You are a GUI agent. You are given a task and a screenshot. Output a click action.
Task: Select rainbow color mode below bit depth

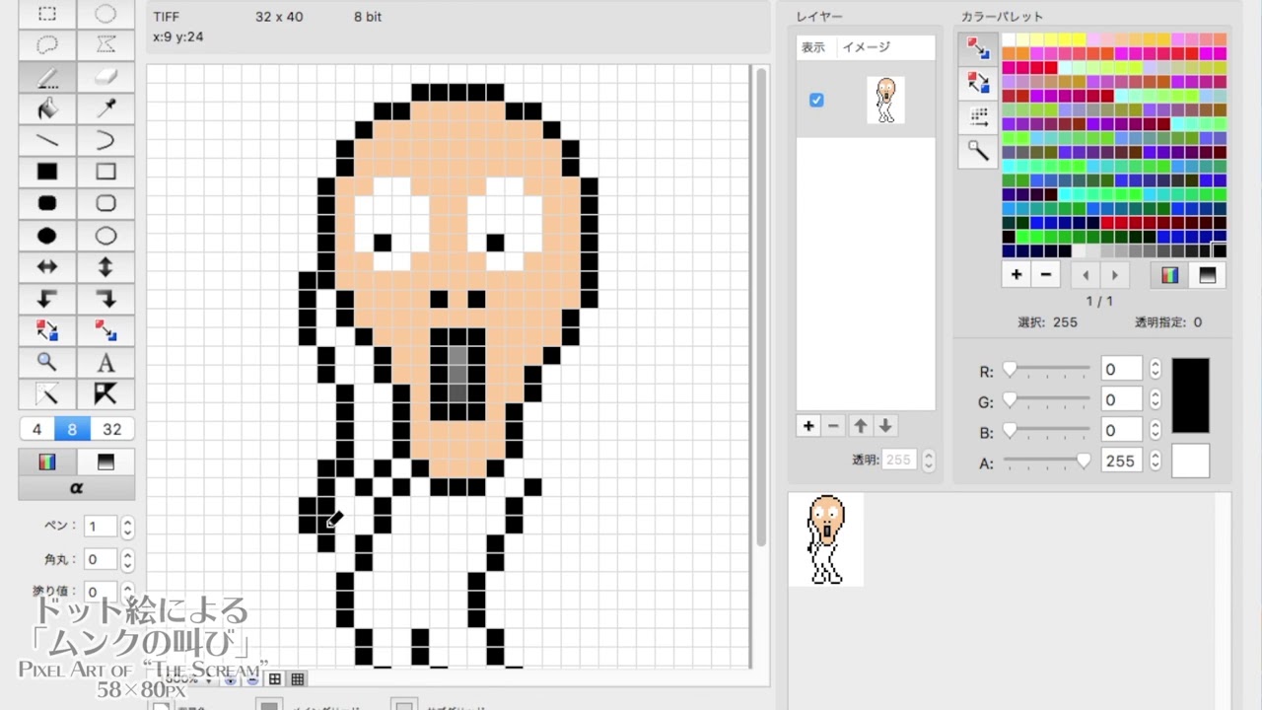click(x=46, y=461)
